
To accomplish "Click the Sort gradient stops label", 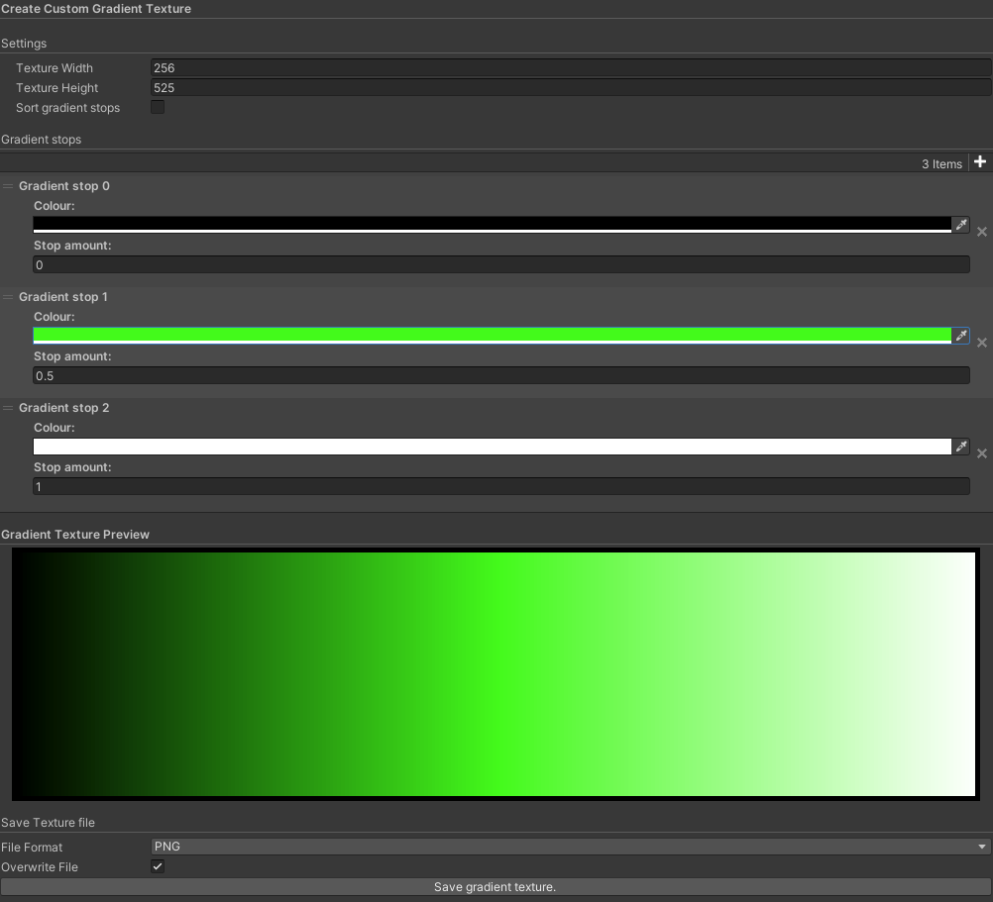I will 67,108.
